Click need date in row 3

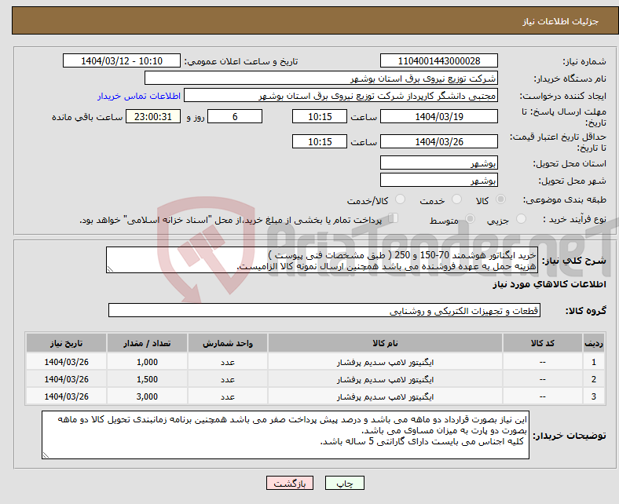click(66, 396)
